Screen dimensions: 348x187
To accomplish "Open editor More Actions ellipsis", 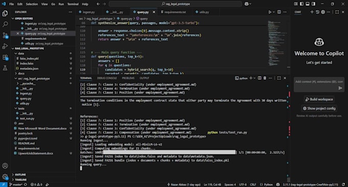I will coord(285,12).
